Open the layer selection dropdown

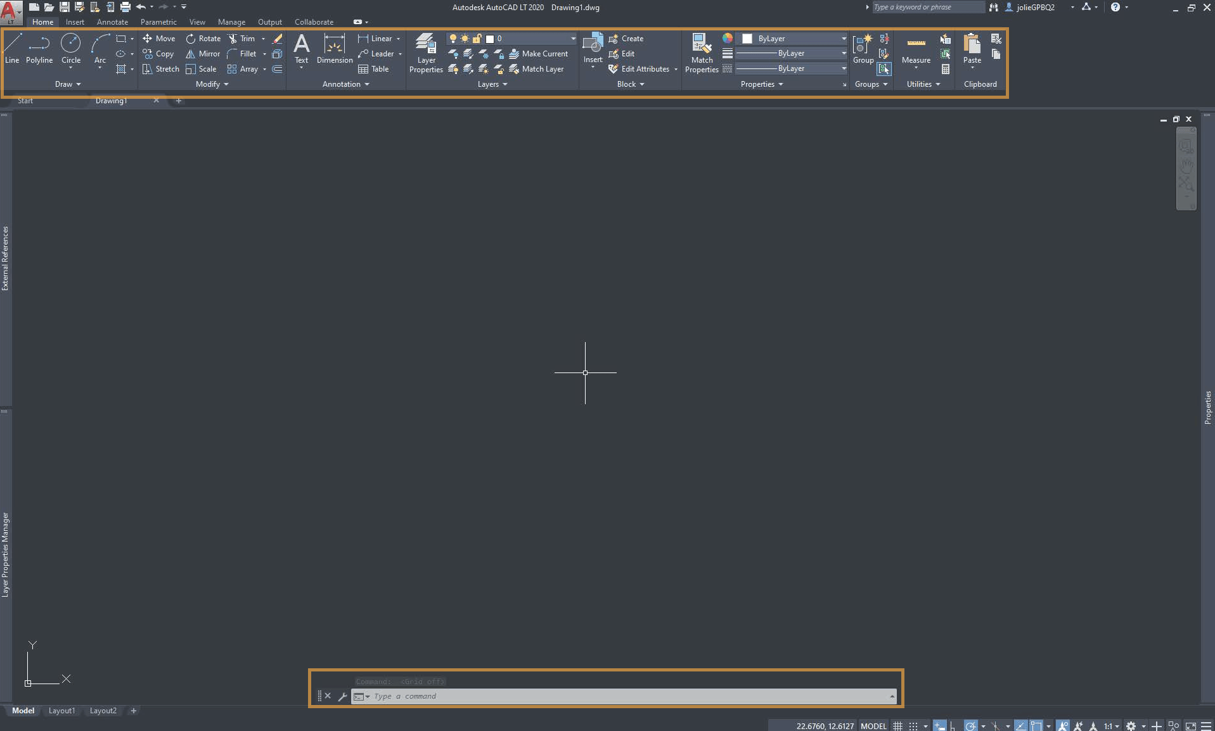(x=573, y=39)
